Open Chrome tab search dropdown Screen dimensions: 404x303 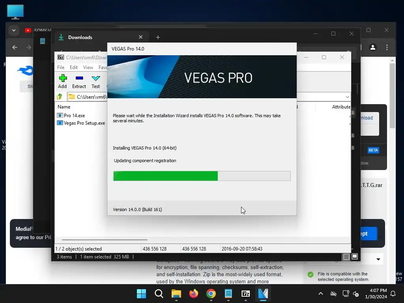[14, 30]
